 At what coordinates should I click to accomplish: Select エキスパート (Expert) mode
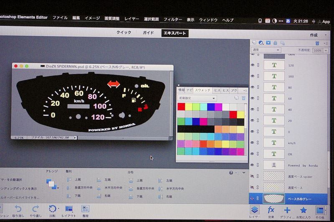point(175,33)
